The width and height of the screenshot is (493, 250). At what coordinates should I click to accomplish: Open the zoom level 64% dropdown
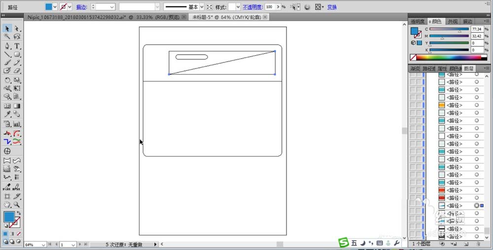44,245
